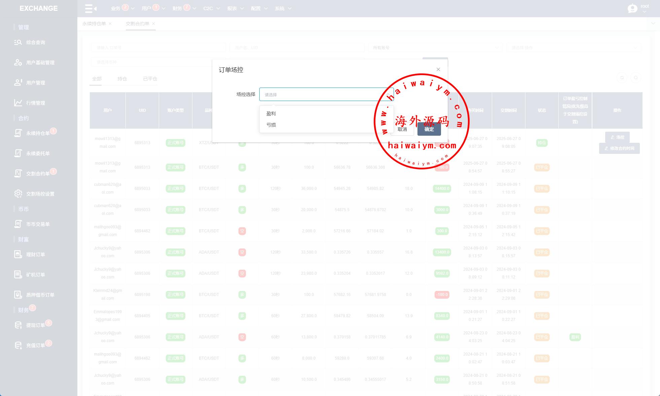Screen dimensions: 660x396
Task: Open 永续持仓单 sidebar item
Action: tap(38, 133)
